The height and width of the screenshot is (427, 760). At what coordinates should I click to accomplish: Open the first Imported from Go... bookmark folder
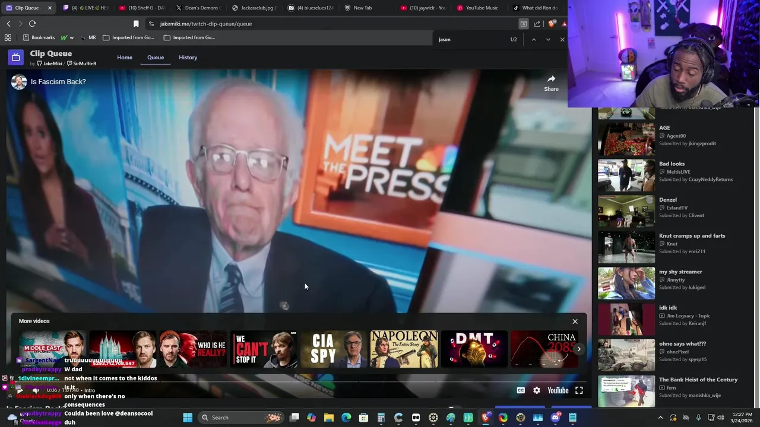tap(128, 37)
